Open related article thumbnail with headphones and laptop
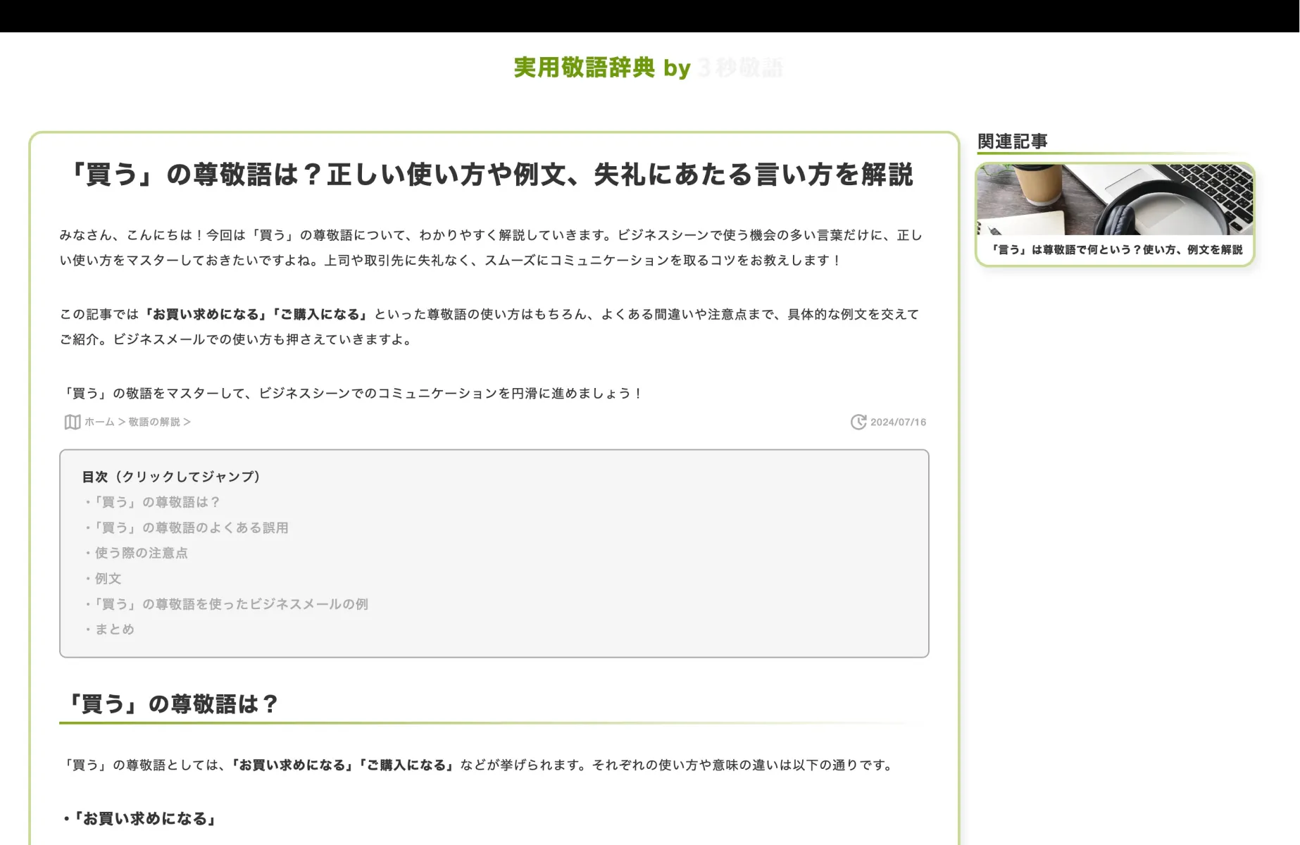Screen dimensions: 1300x845 pos(1115,200)
